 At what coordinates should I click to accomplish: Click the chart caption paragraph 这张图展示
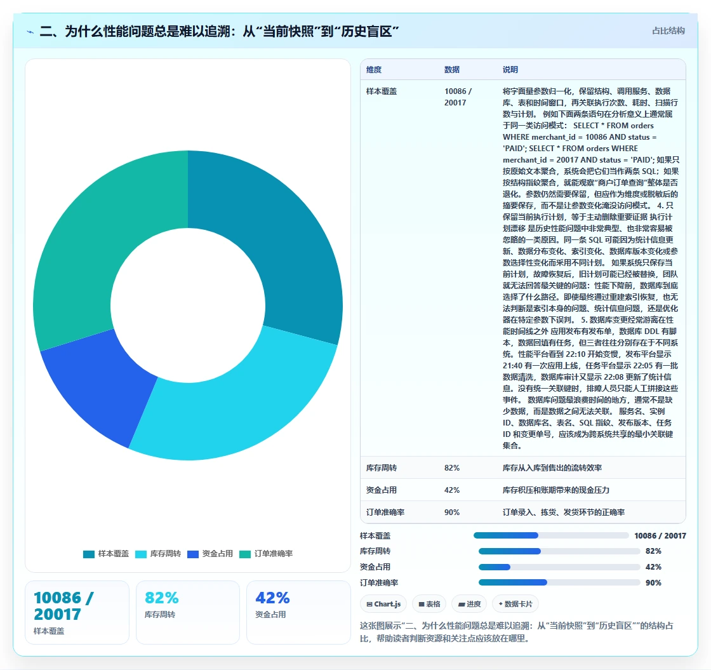click(x=517, y=632)
